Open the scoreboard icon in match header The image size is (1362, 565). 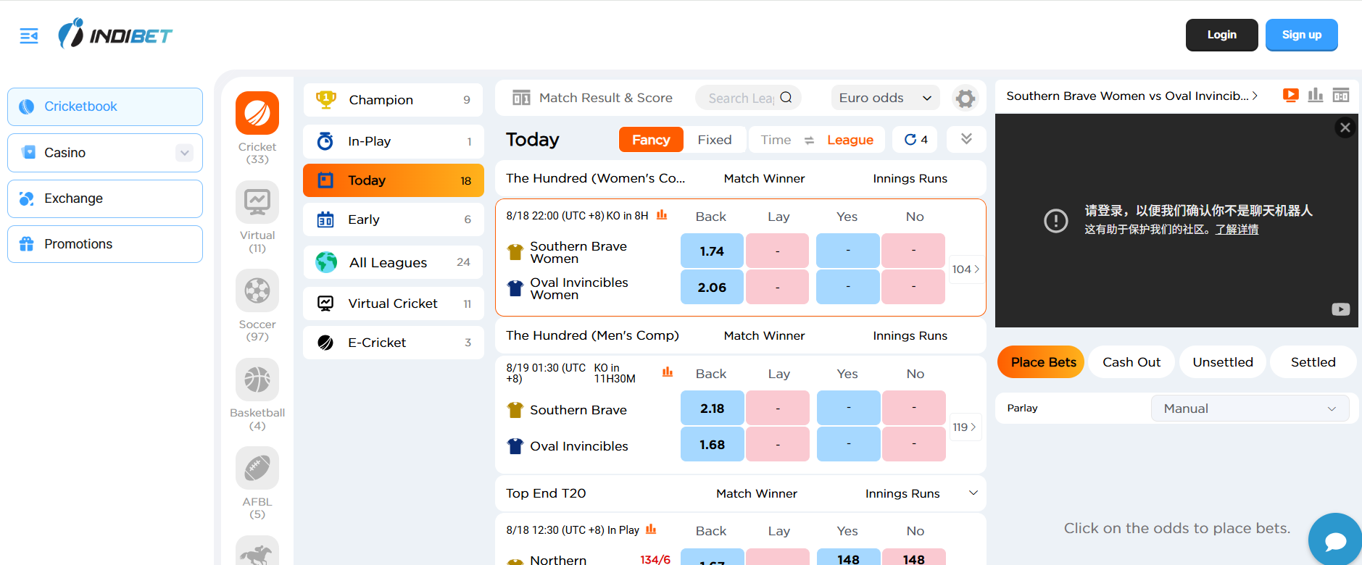pos(1341,96)
